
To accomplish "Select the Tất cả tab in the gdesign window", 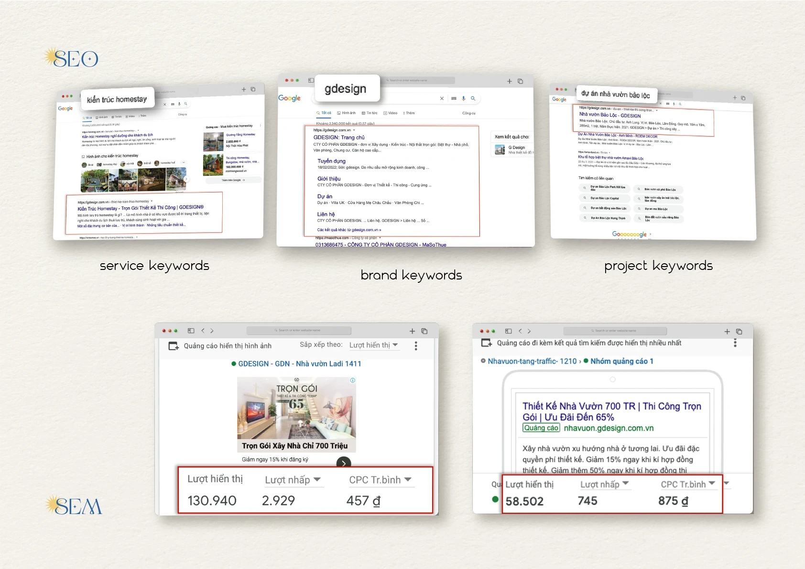I will (324, 113).
